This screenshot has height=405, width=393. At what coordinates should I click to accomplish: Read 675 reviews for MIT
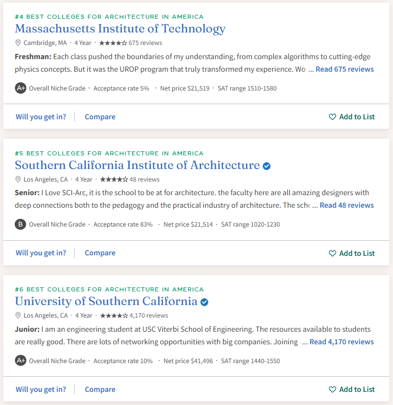point(345,69)
